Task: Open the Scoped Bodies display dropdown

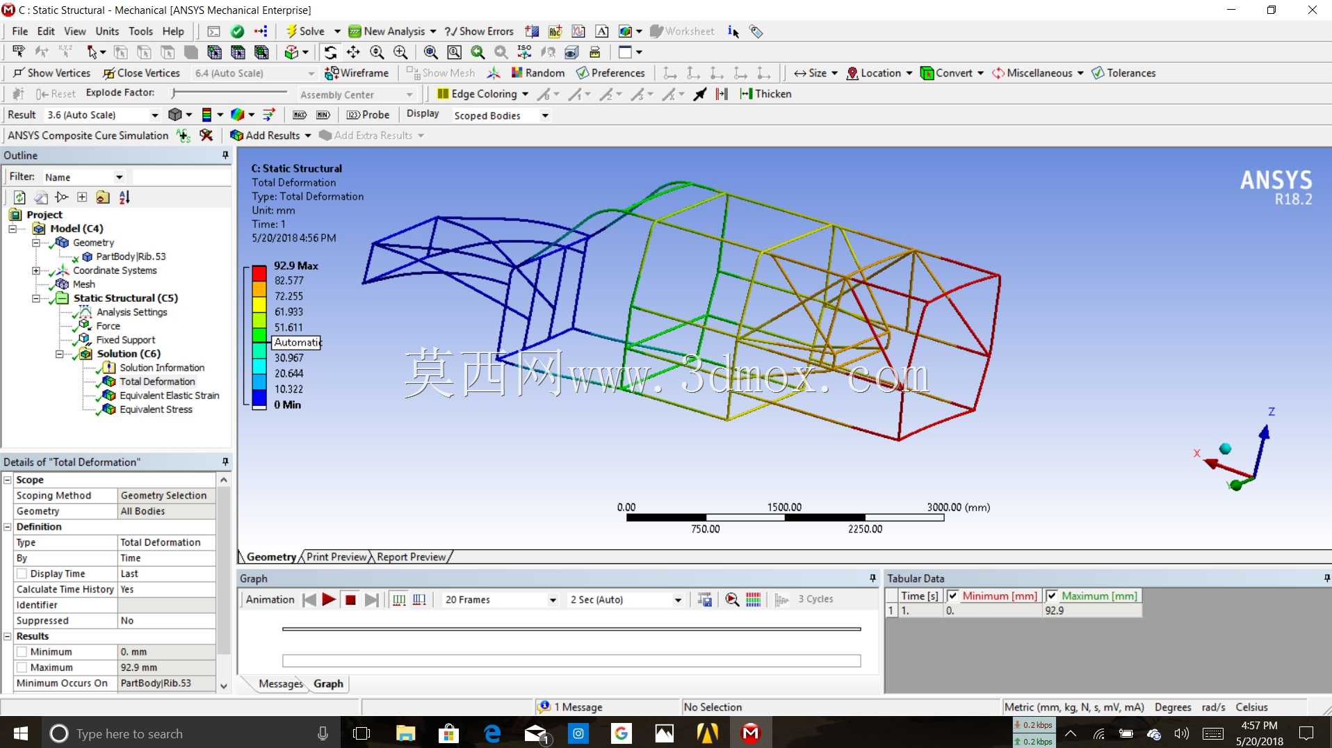Action: (545, 115)
